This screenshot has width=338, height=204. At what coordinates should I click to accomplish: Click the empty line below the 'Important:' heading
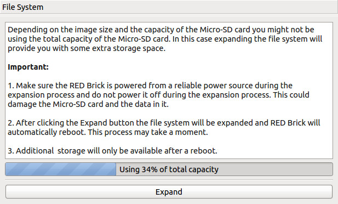169,76
